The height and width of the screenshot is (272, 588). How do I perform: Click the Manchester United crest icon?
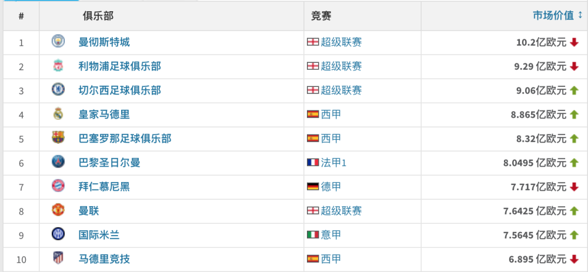[58, 210]
